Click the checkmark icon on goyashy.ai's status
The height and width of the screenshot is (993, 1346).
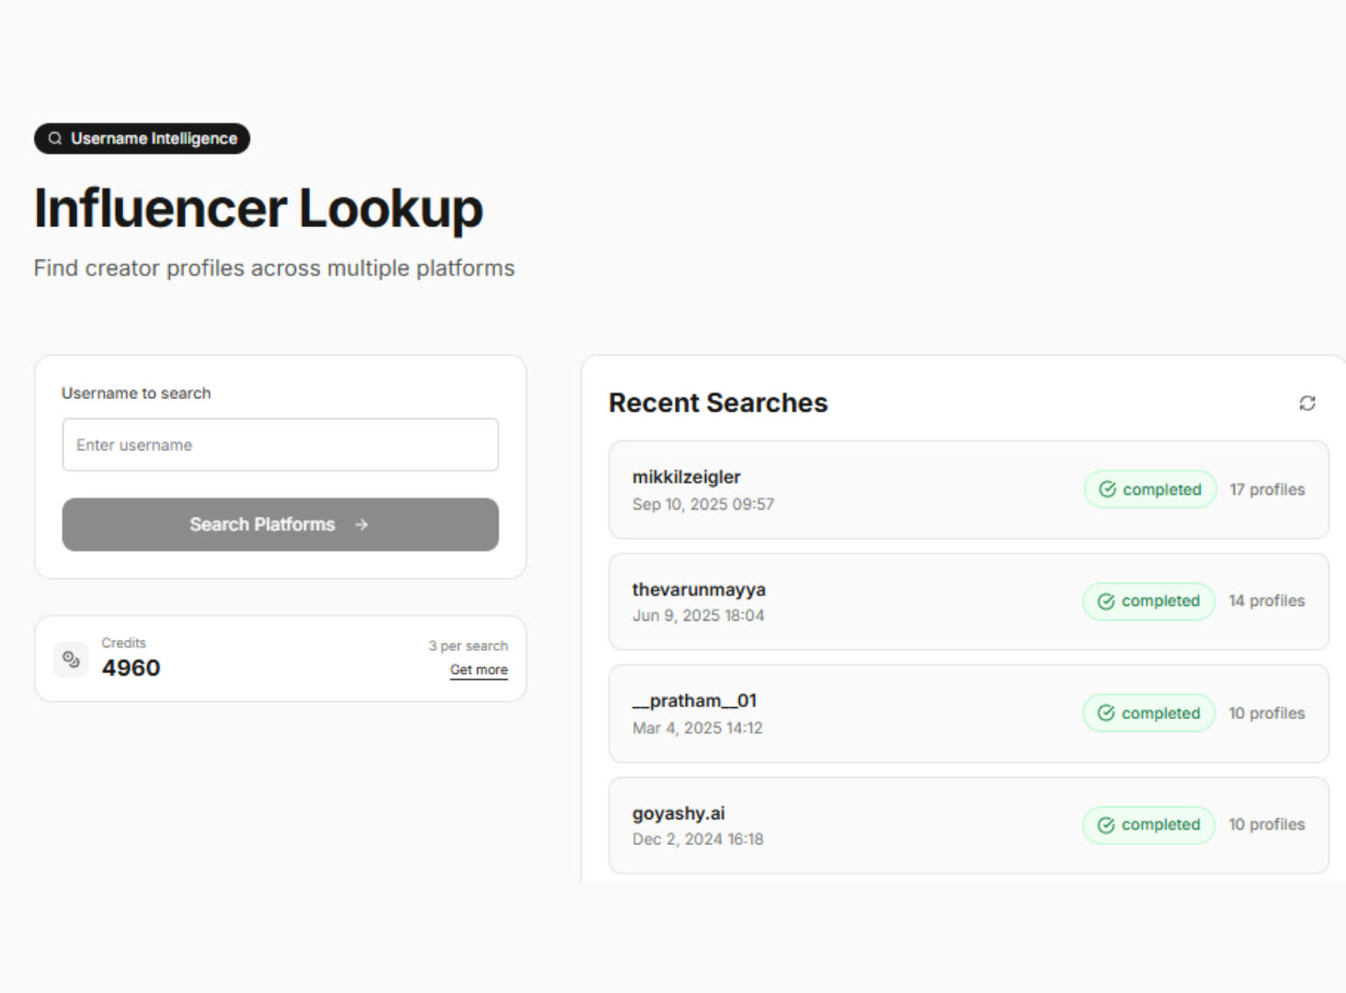click(x=1106, y=825)
